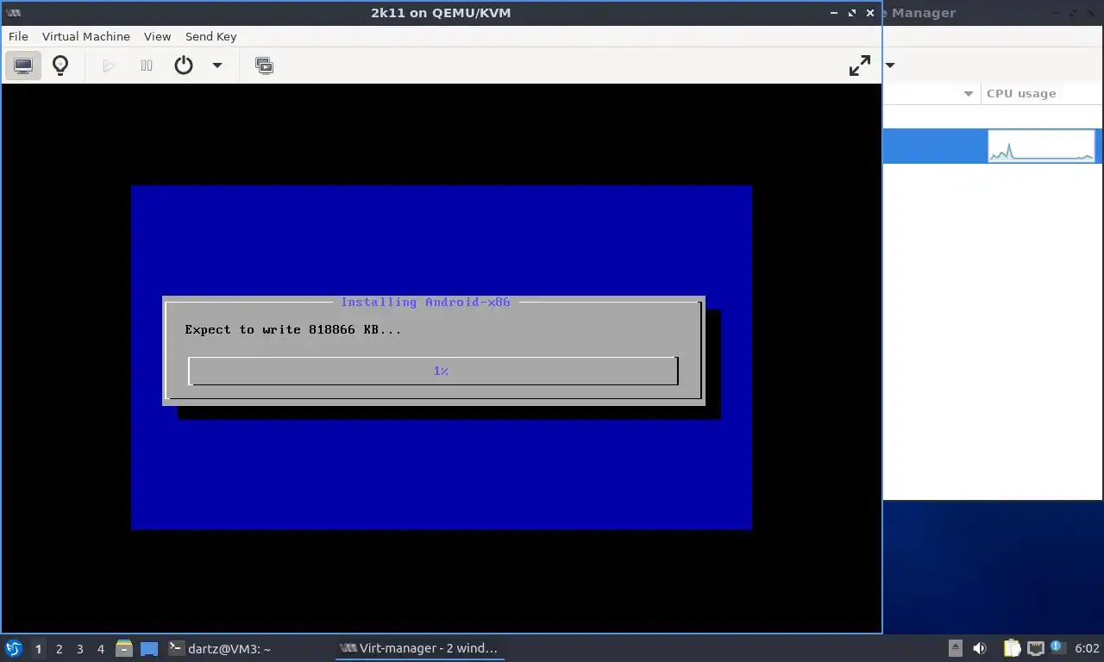Open Manage VM snapshots icon
Screen dimensions: 1104x662
[264, 66]
